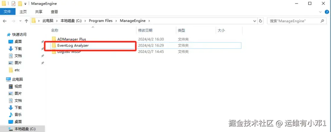The image size is (331, 132).
Task: Open the etc folder in sidebar
Action: 17,70
